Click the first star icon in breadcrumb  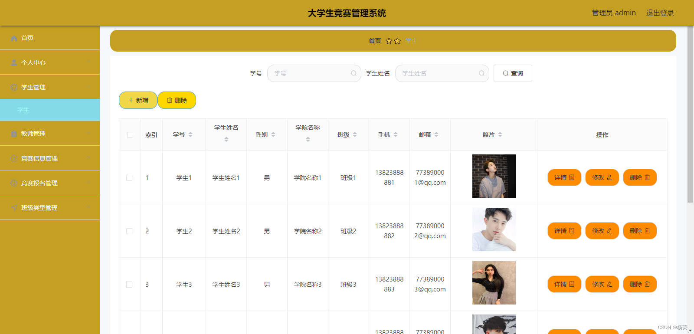click(389, 41)
